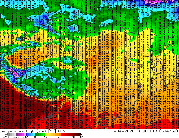Click the '17-04-2026' date text

[121, 131]
